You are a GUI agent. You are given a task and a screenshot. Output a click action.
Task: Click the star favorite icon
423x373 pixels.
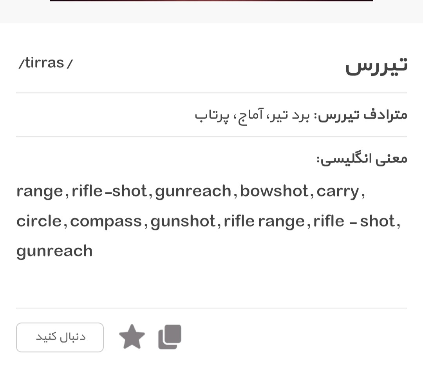(132, 337)
